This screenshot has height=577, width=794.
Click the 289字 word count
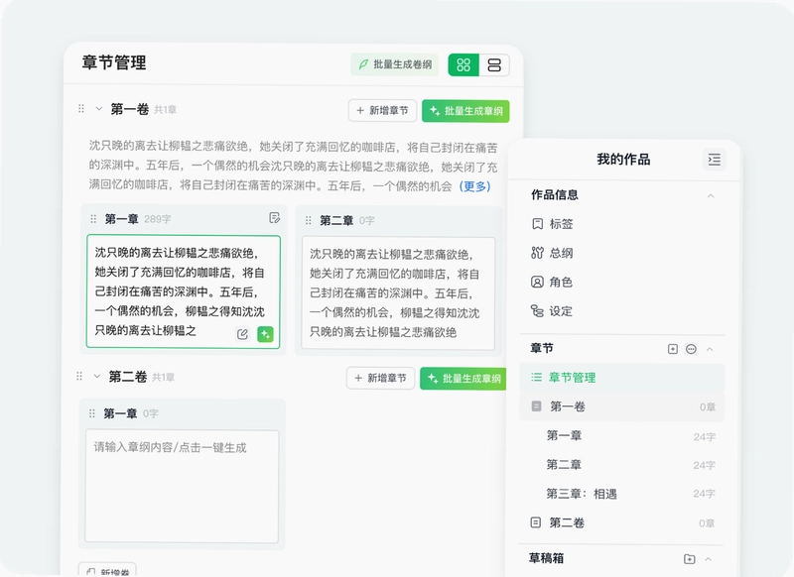[x=158, y=219]
